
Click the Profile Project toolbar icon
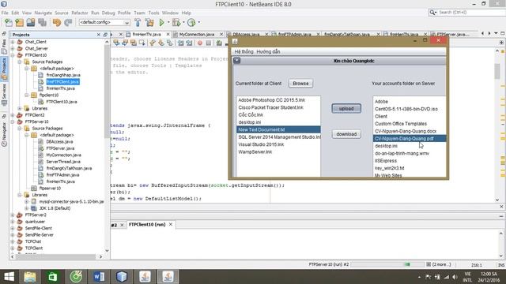(191, 23)
